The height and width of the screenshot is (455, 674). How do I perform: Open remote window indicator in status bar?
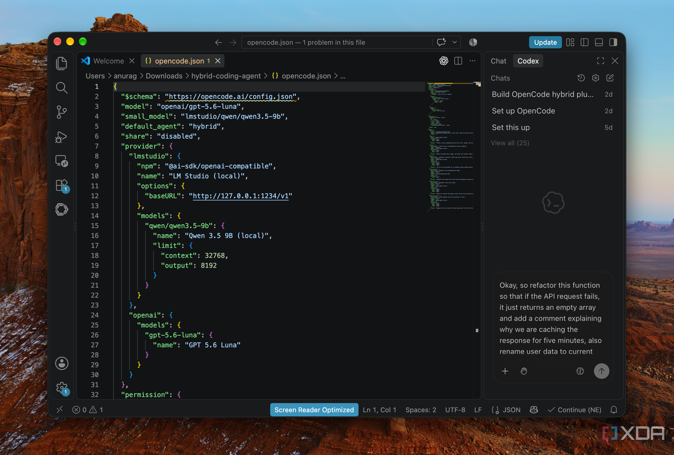pyautogui.click(x=59, y=409)
